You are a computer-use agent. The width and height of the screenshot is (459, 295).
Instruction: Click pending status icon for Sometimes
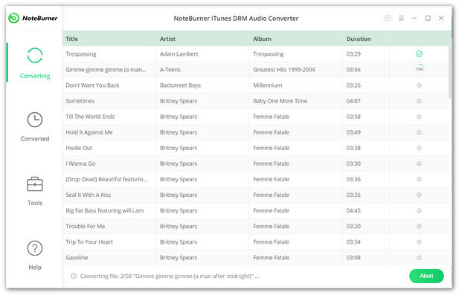(419, 101)
